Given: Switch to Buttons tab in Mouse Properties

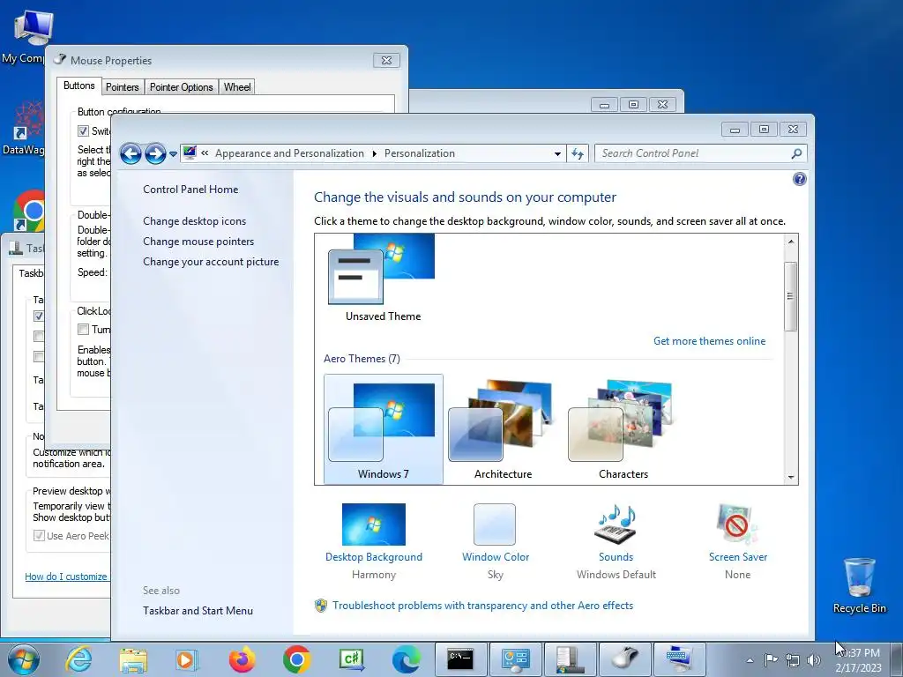Looking at the screenshot, I should [78, 86].
